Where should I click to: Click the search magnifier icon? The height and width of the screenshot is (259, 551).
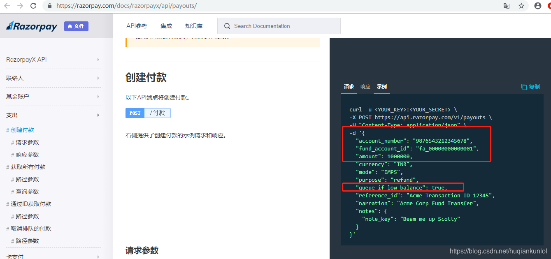pyautogui.click(x=227, y=26)
